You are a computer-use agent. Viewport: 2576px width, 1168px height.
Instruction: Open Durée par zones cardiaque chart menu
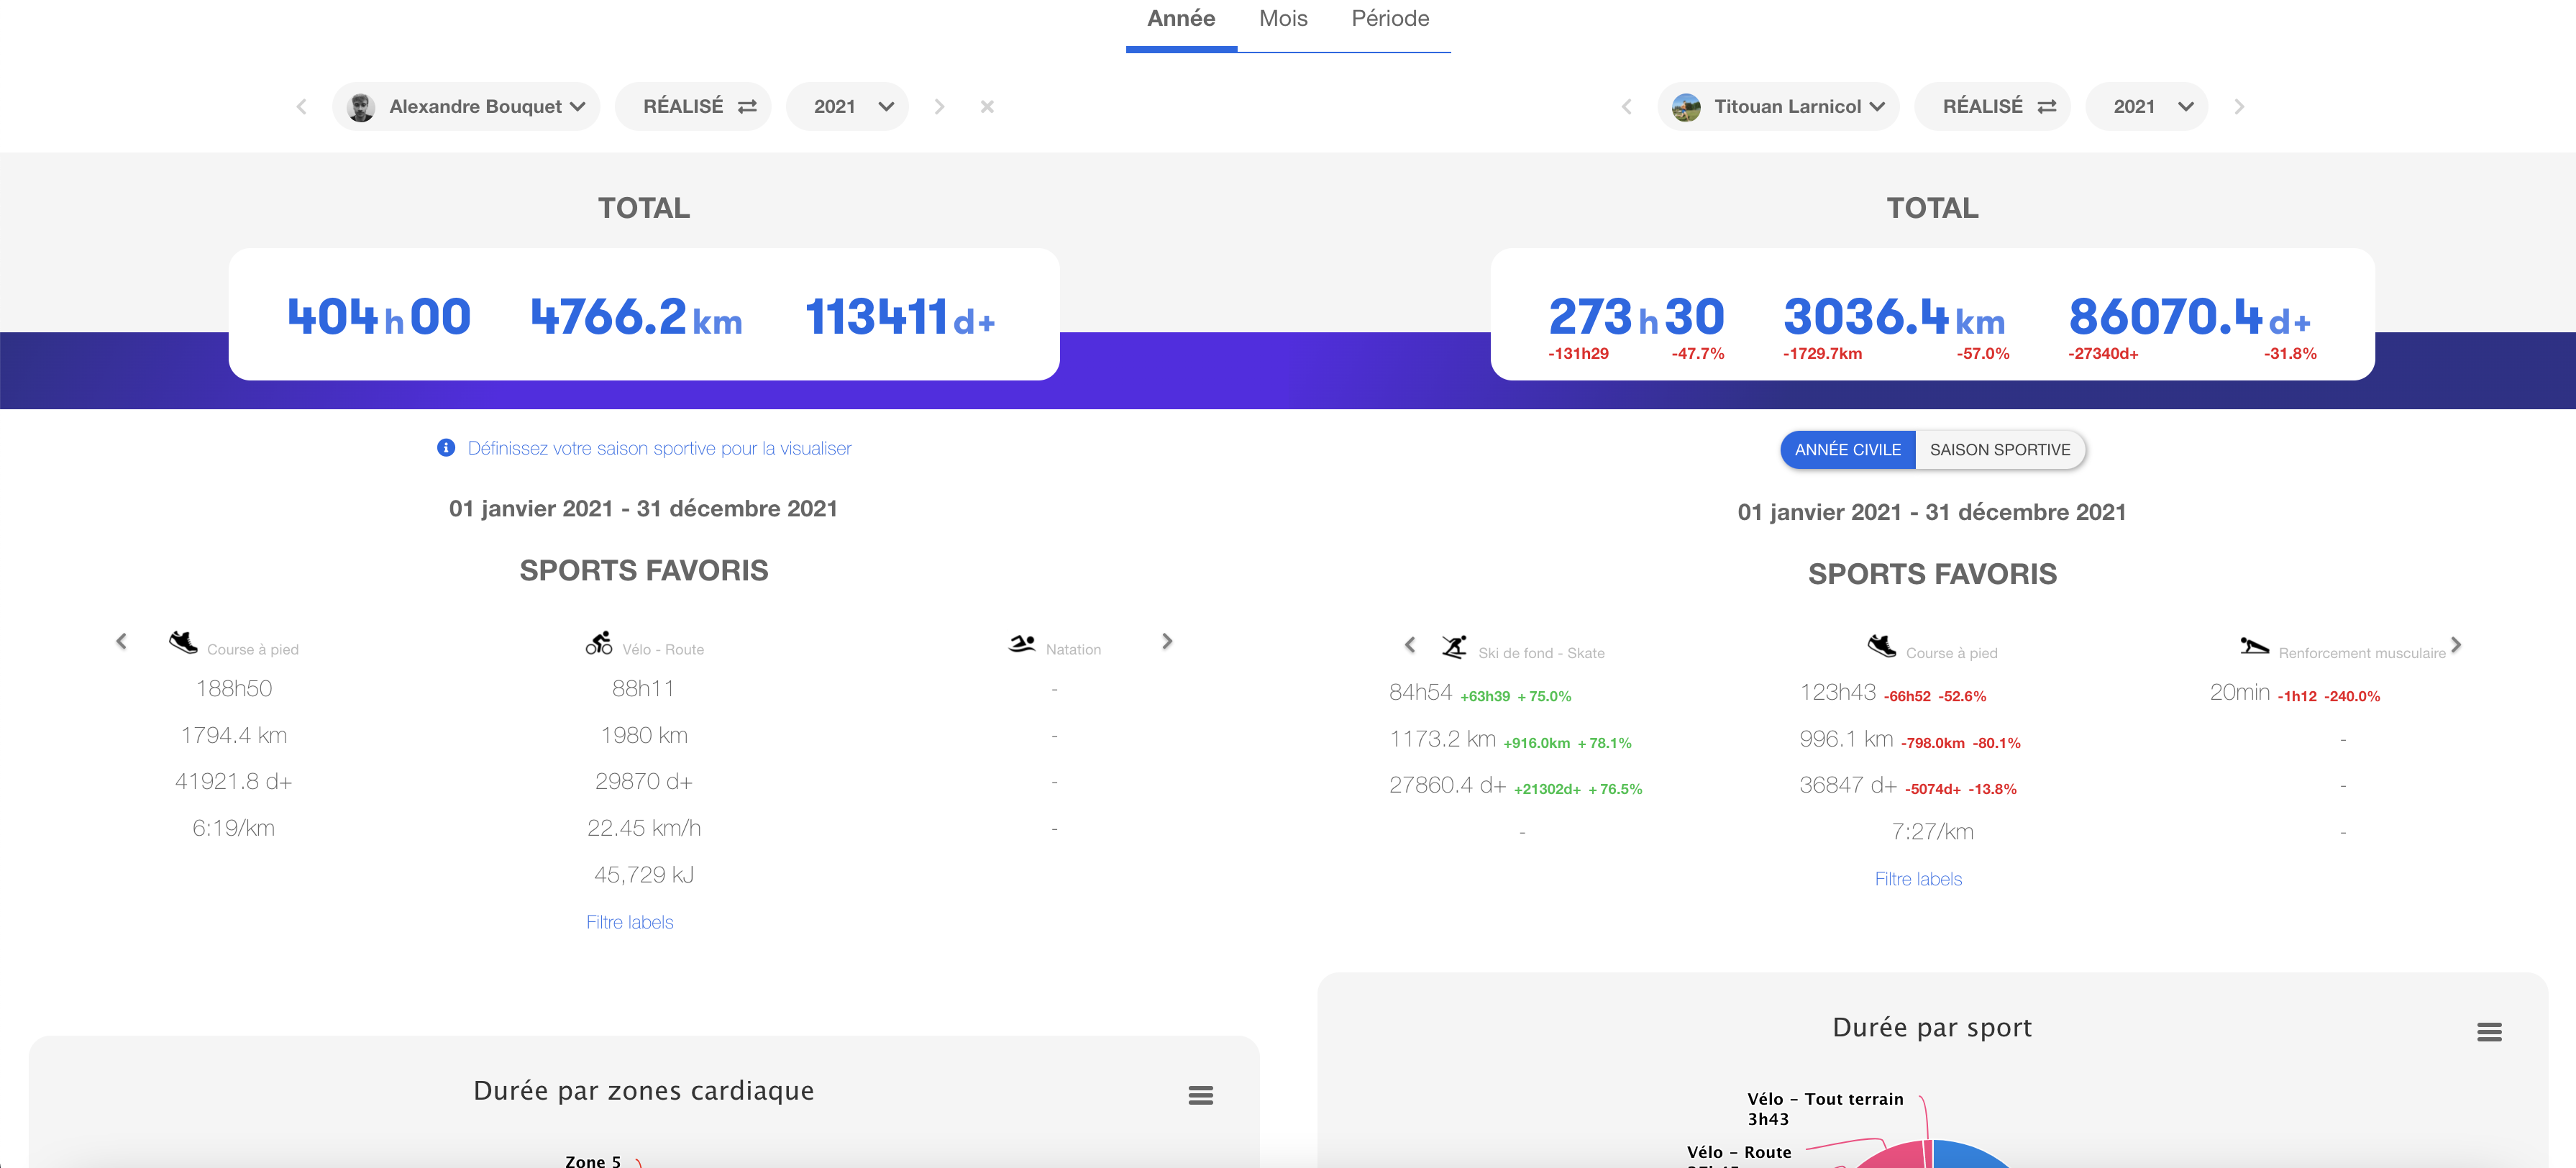pos(1201,1095)
